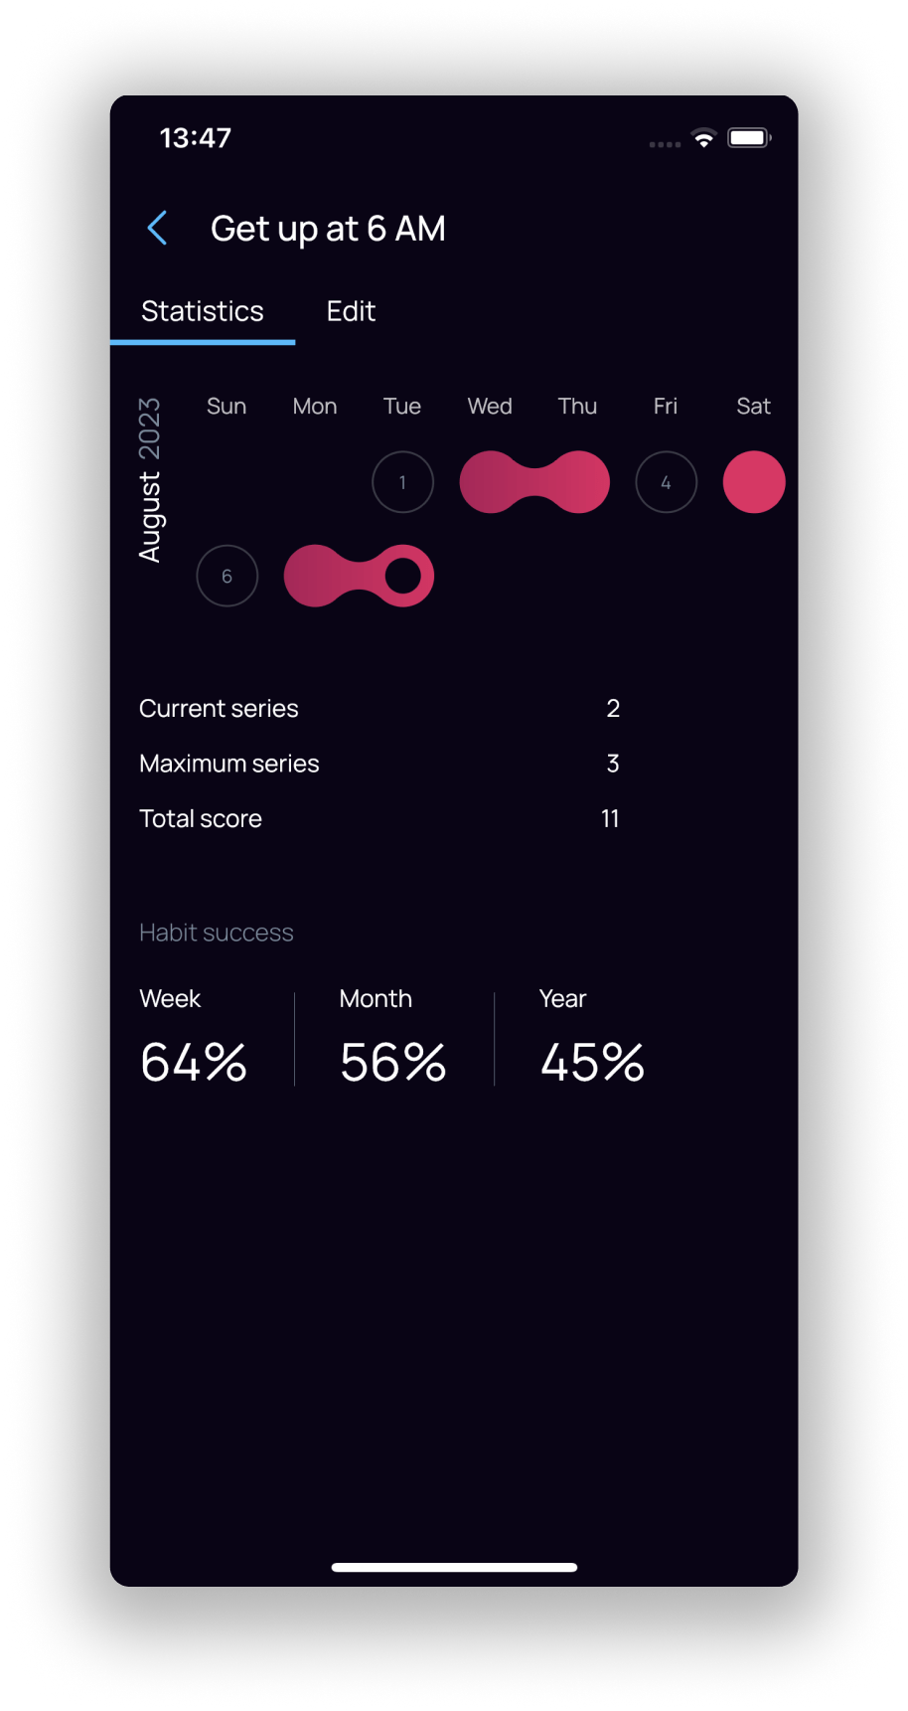The image size is (908, 1711).
Task: Switch to the Edit tab
Action: click(x=350, y=310)
